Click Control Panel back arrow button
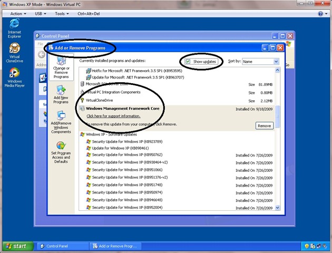332x253 pixels. (41, 55)
